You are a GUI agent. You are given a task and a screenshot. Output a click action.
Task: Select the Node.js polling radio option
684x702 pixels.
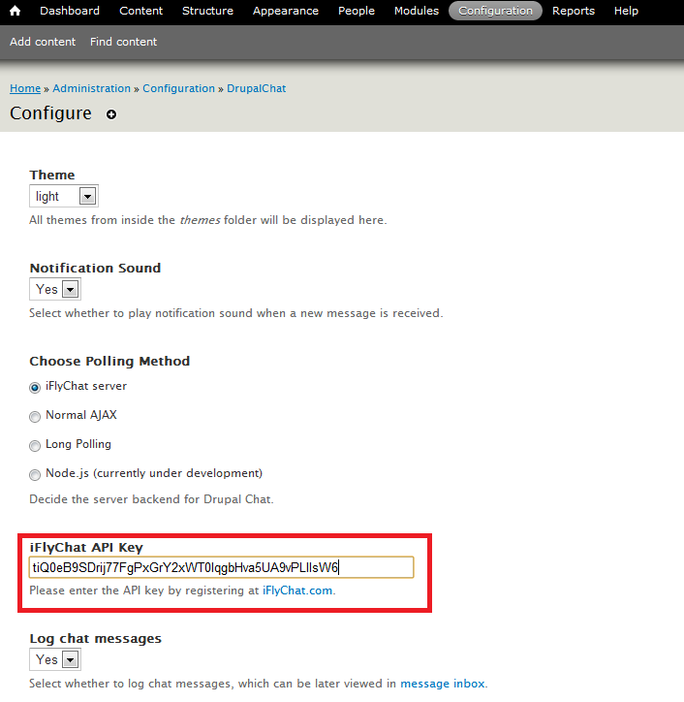point(35,475)
